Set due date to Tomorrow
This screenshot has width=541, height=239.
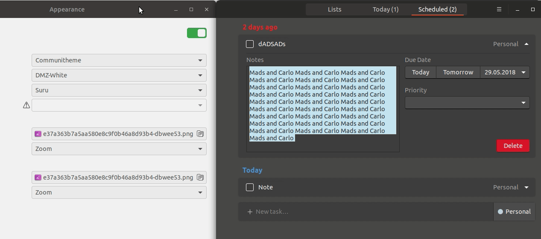[x=458, y=72]
